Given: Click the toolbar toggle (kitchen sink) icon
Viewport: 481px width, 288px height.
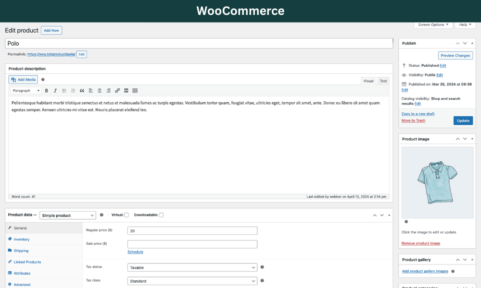Looking at the screenshot, I should click(x=135, y=91).
